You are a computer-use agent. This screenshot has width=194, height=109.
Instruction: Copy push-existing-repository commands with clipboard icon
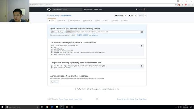pyautogui.click(x=142, y=66)
